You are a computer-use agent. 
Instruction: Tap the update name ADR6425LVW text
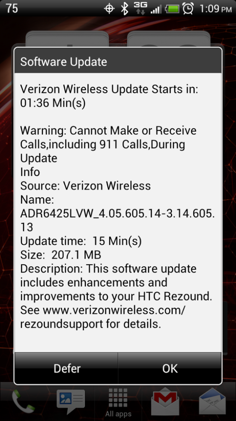coord(117,220)
